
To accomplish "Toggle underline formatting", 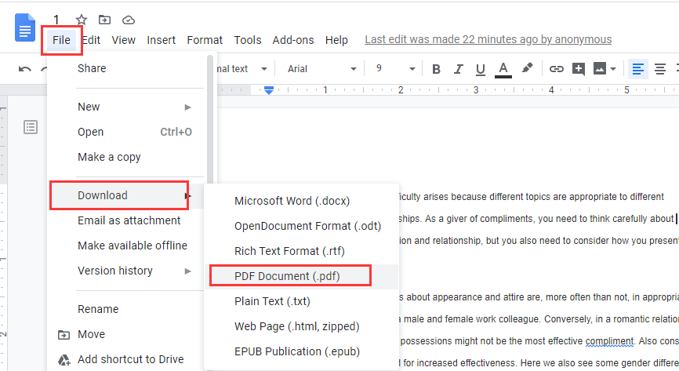I will coord(481,69).
